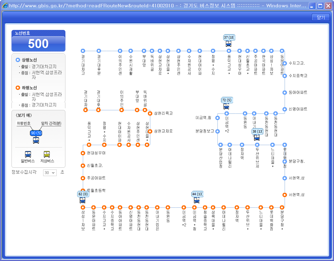The height and width of the screenshot is (261, 334).
Task: Select blue stop marker for 분당산업정
Action: tap(221, 145)
